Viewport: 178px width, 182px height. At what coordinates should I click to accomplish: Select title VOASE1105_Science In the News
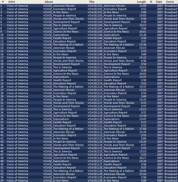coord(108,32)
